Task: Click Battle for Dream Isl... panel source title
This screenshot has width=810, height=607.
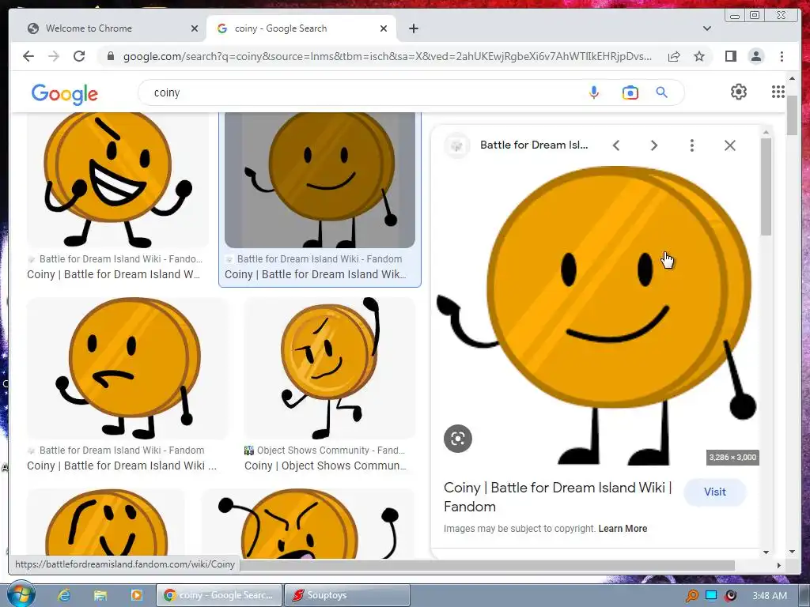Action: (534, 145)
